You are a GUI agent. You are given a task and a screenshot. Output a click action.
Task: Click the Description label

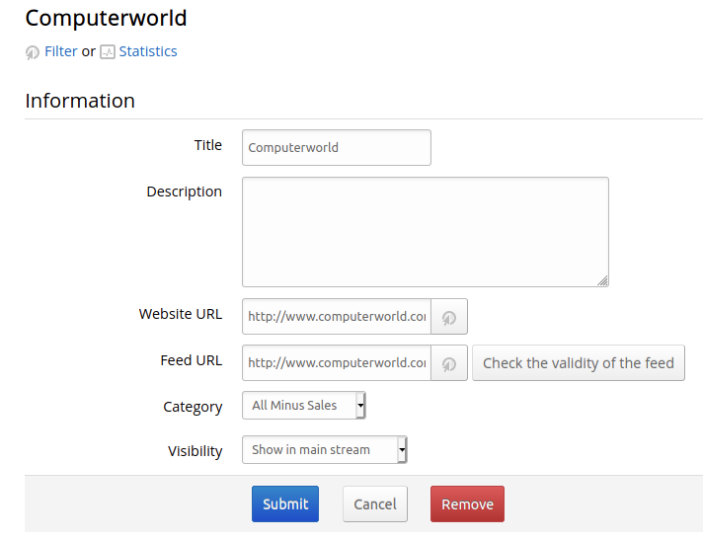185,192
